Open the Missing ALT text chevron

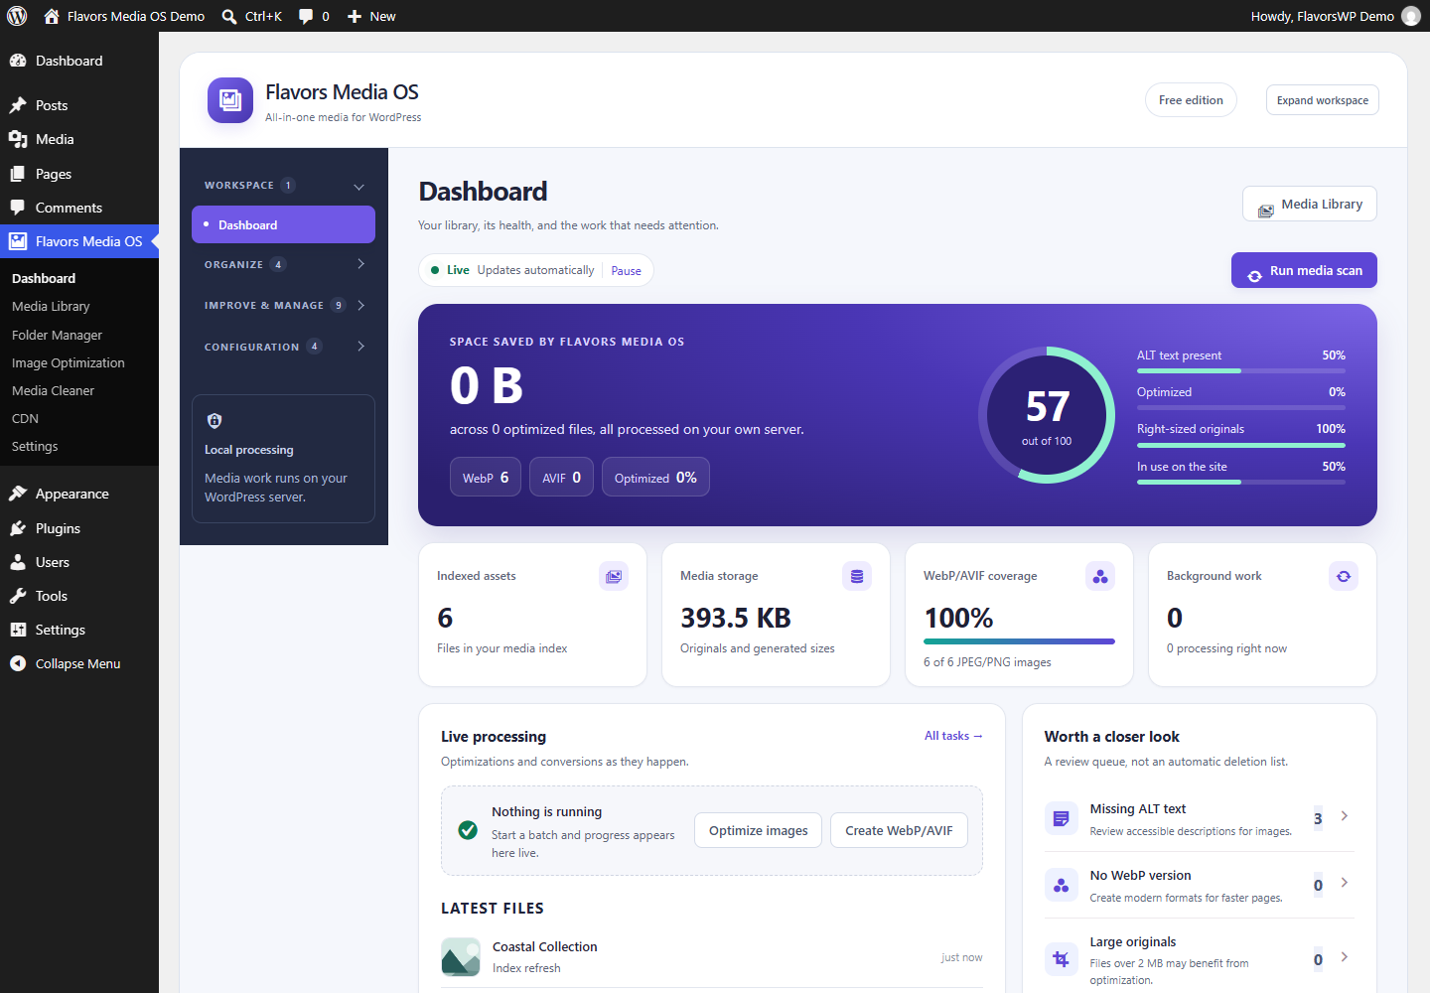(1345, 816)
